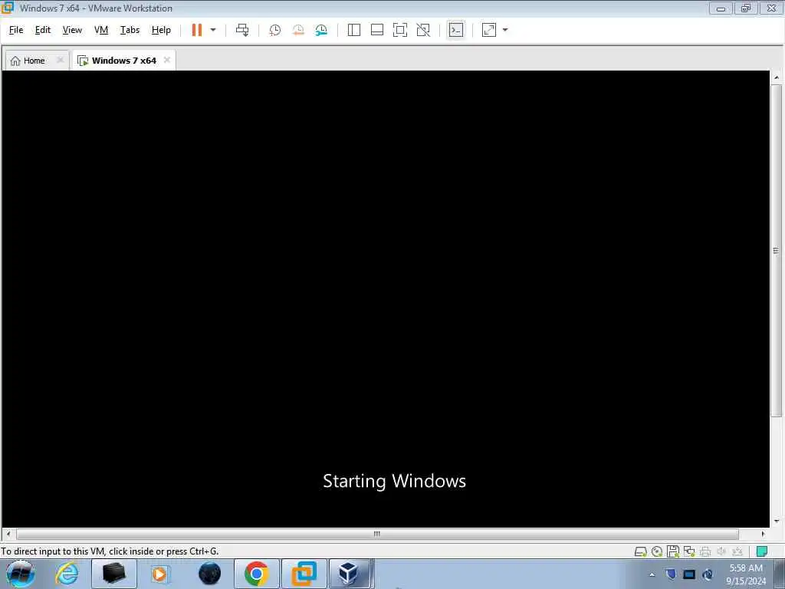Screen dimensions: 785x589
Task: Click the shield icon in system tray
Action: click(671, 574)
